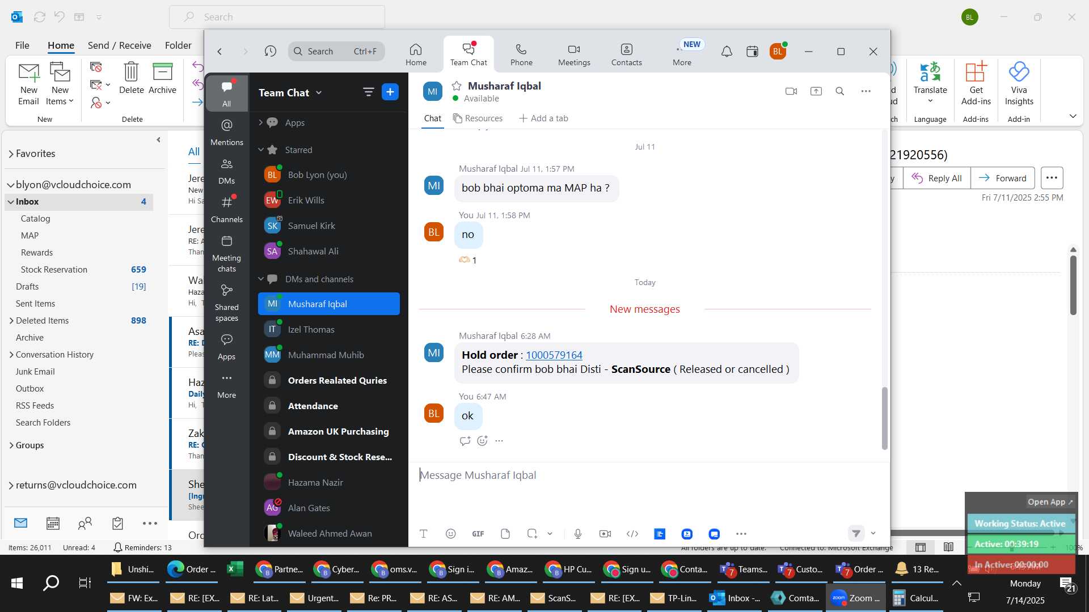Click Add a tab in chat
The width and height of the screenshot is (1089, 612).
click(543, 118)
